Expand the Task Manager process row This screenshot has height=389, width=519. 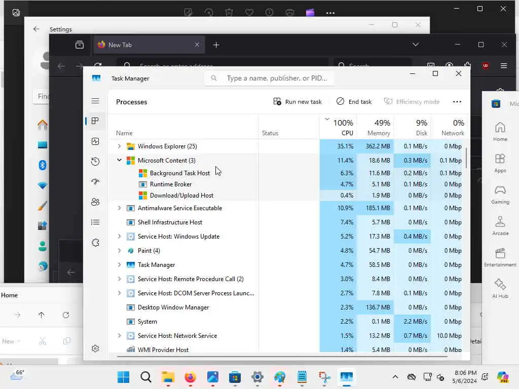click(119, 264)
